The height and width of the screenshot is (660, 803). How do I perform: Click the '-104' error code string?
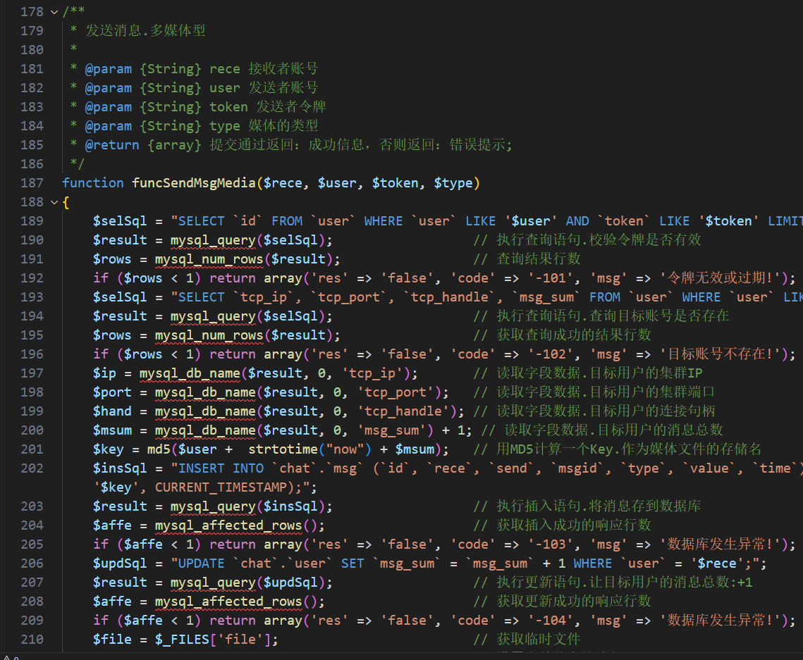click(551, 621)
